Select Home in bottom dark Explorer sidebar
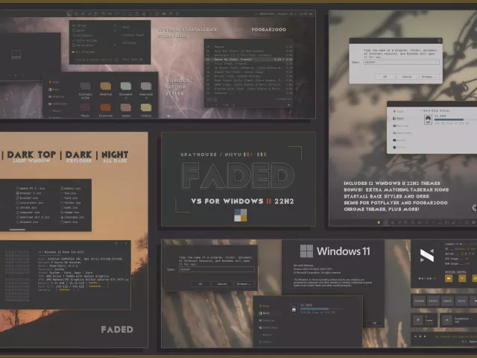The height and width of the screenshot is (358, 477). coord(264,306)
